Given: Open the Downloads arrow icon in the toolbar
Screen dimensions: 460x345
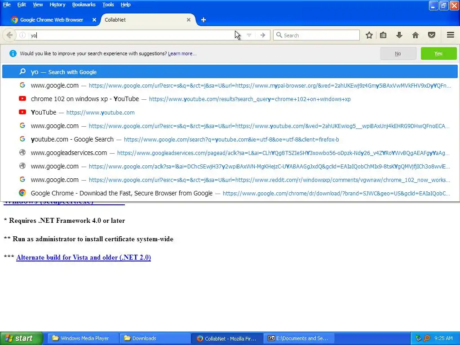Looking at the screenshot, I should pos(399,35).
